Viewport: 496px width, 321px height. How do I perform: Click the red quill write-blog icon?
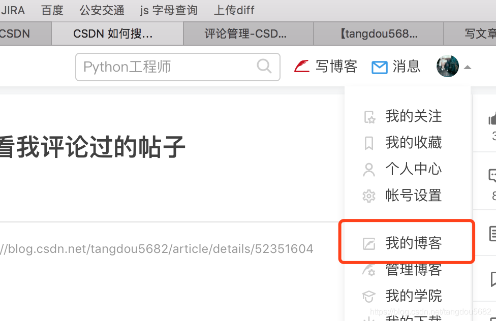point(301,67)
